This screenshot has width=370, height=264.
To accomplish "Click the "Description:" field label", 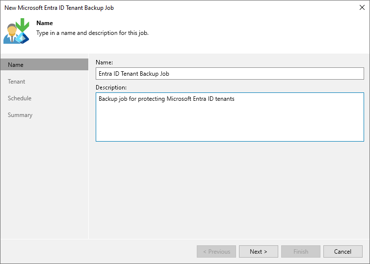I will click(111, 88).
